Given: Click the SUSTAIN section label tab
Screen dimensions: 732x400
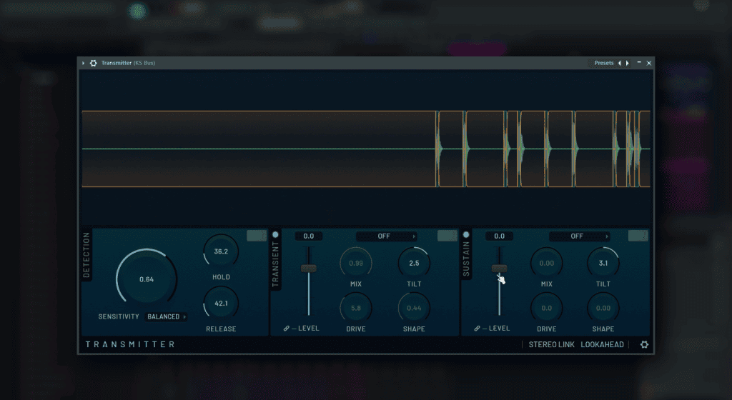Looking at the screenshot, I should point(466,259).
